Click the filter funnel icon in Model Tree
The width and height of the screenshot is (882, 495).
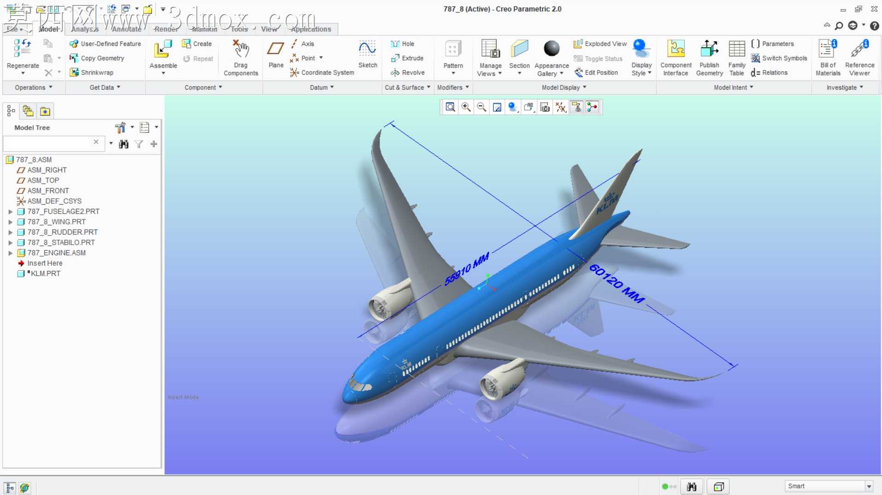click(x=139, y=144)
